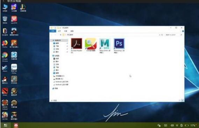The height and width of the screenshot is (128, 199).
Task: Open the World of Warcraft desktop shortcut
Action: (14, 92)
